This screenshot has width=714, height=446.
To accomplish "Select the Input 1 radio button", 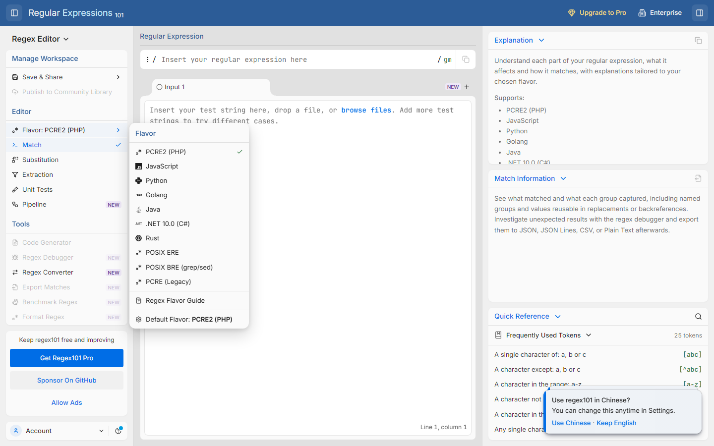I will (159, 87).
